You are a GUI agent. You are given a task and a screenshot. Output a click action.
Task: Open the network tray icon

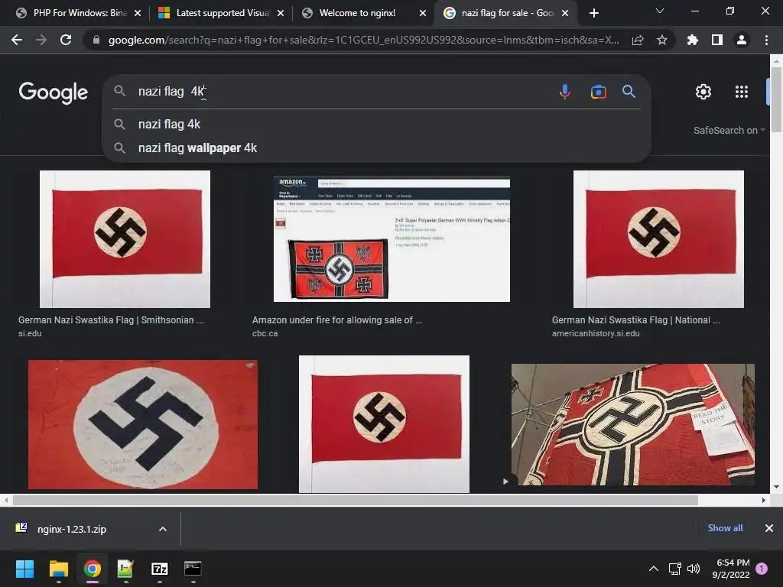(x=674, y=569)
